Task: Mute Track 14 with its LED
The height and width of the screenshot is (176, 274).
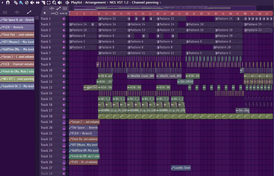Action: (64, 93)
